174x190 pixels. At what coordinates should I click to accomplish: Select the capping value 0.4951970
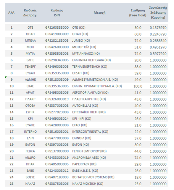tap(158, 47)
